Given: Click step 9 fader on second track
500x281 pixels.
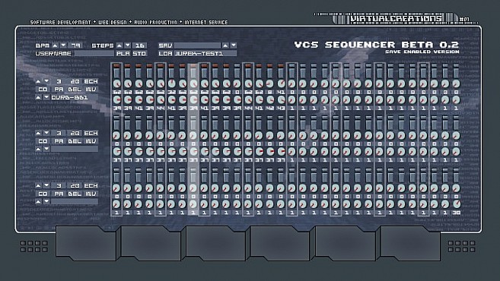Looking at the screenshot, I should click(x=204, y=125).
